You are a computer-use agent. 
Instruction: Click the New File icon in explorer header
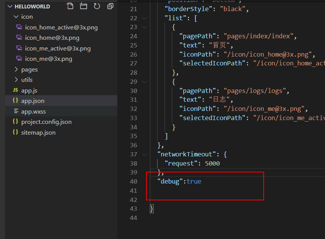coord(70,6)
